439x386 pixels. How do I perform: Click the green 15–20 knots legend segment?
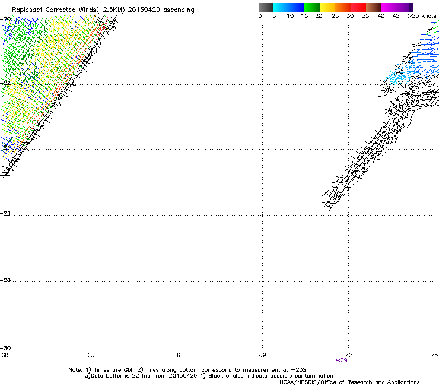pyautogui.click(x=312, y=7)
